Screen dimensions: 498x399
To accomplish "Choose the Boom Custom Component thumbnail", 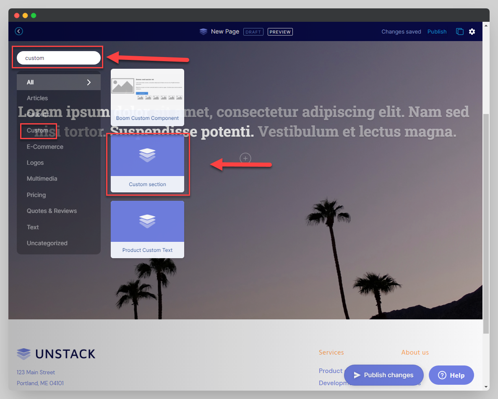I will pos(147,97).
